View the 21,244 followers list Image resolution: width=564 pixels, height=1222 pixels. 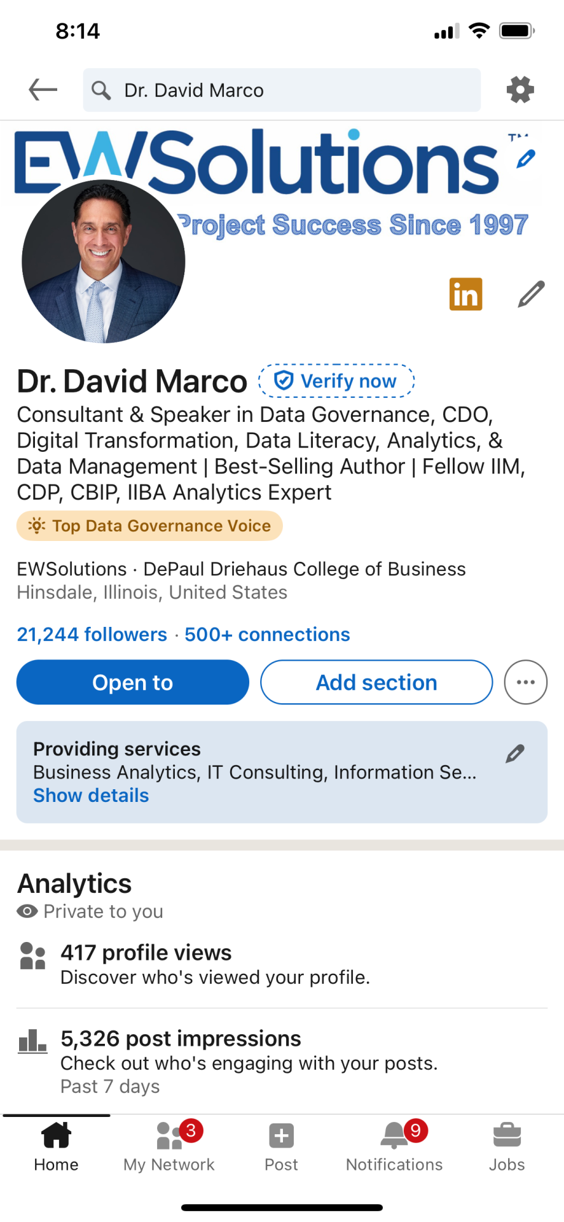click(92, 635)
